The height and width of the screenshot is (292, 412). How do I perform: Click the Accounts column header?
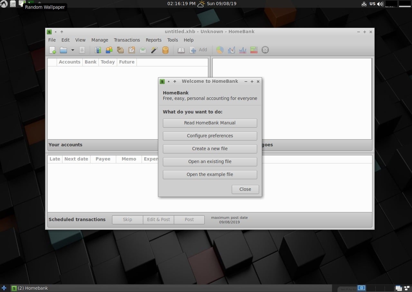pos(70,62)
